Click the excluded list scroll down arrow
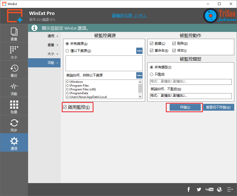Image resolution: width=237 pixels, height=196 pixels. (140, 97)
